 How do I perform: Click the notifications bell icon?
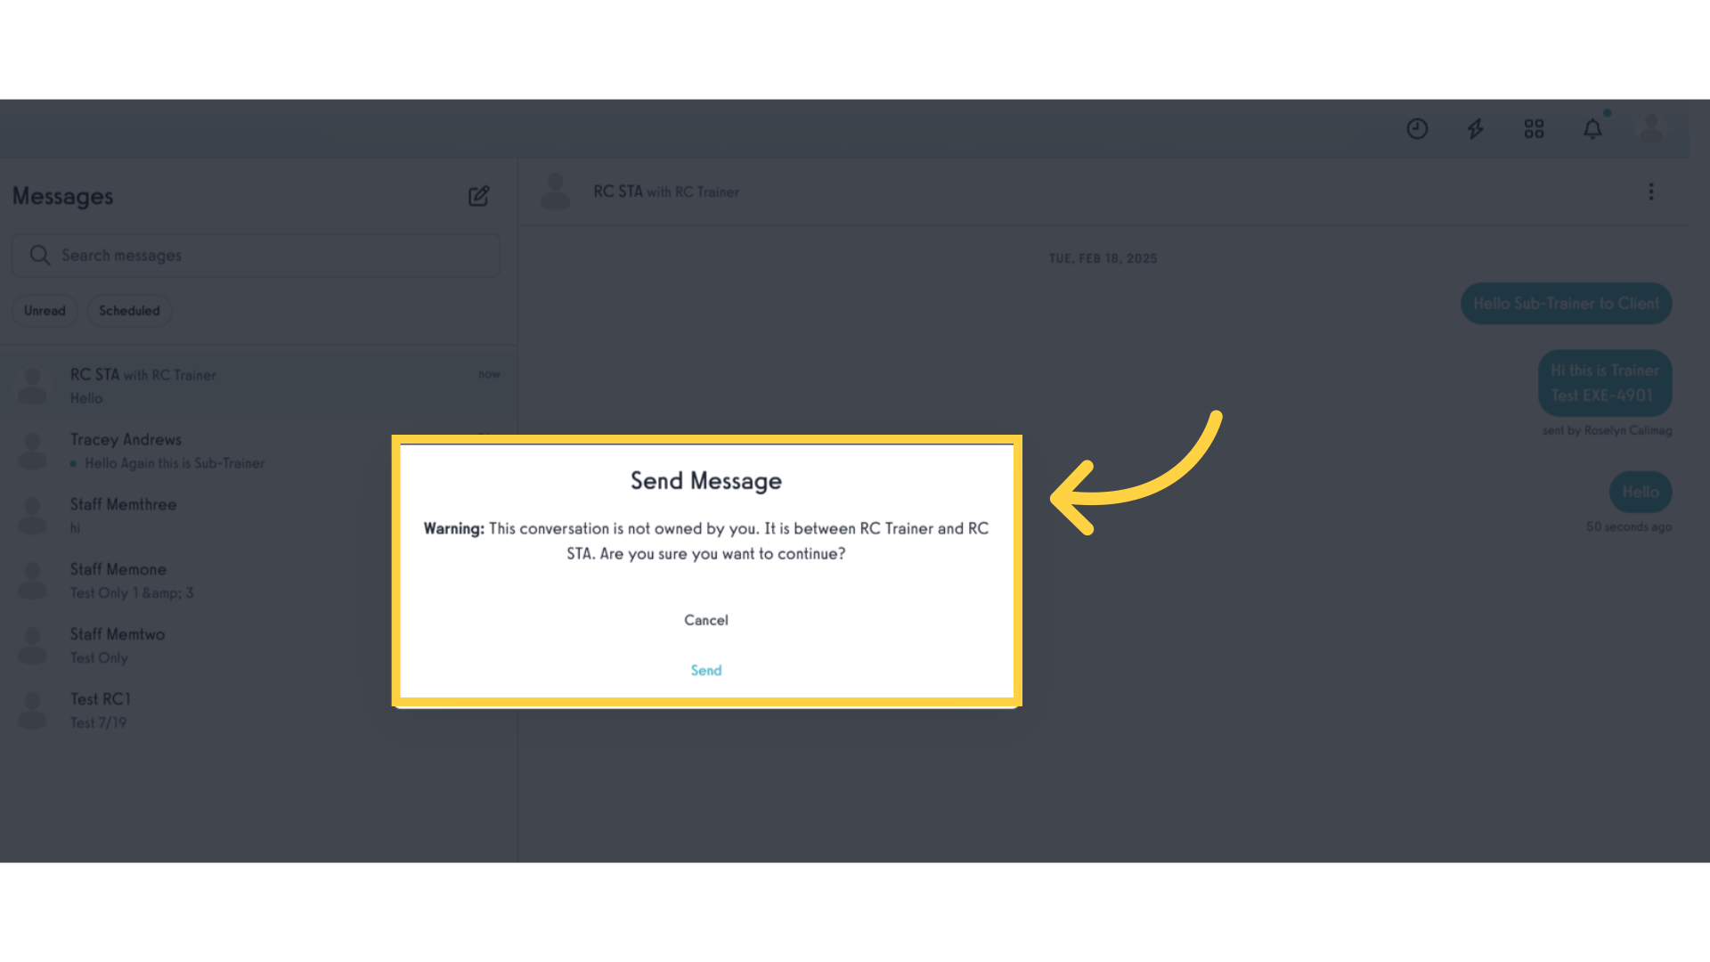(x=1592, y=129)
